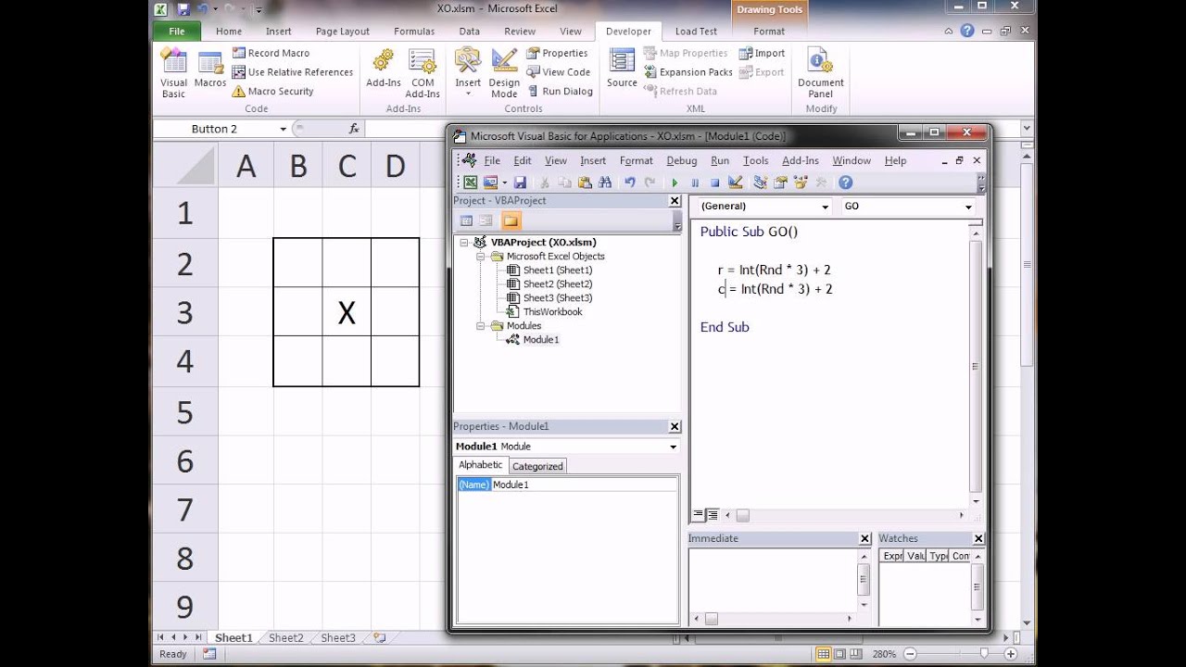Open the VBA Format menu
Viewport: 1186px width, 667px height.
[x=636, y=160]
